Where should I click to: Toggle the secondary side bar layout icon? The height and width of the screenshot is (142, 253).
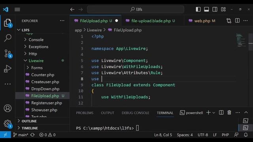[215, 9]
